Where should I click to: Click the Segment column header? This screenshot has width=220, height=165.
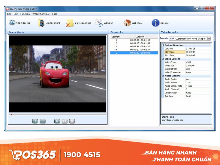(x=116, y=37)
